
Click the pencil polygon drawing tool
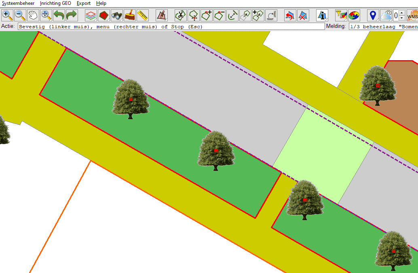coord(162,15)
